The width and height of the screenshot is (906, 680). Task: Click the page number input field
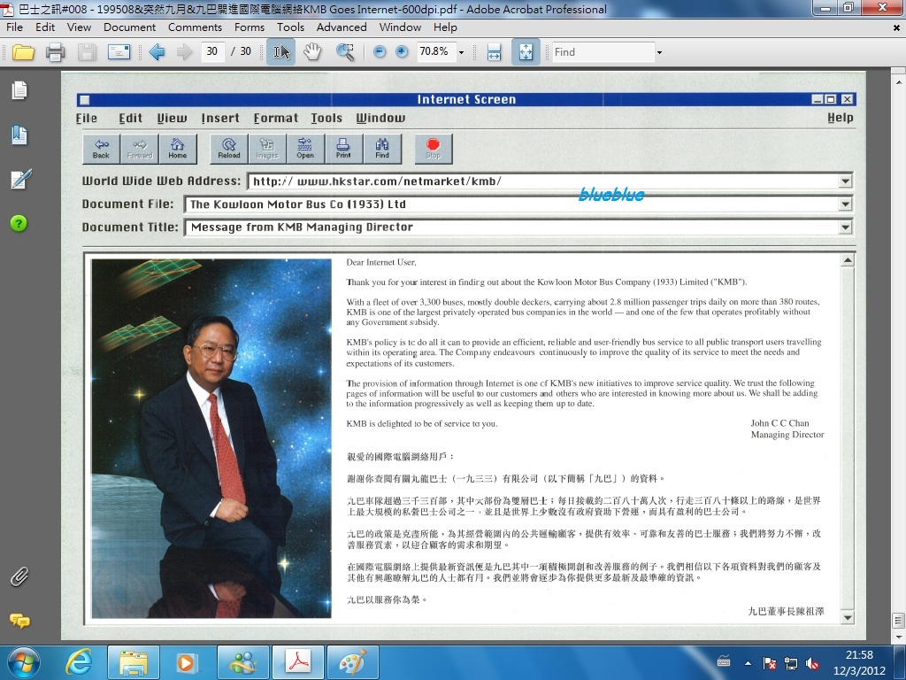[x=212, y=52]
